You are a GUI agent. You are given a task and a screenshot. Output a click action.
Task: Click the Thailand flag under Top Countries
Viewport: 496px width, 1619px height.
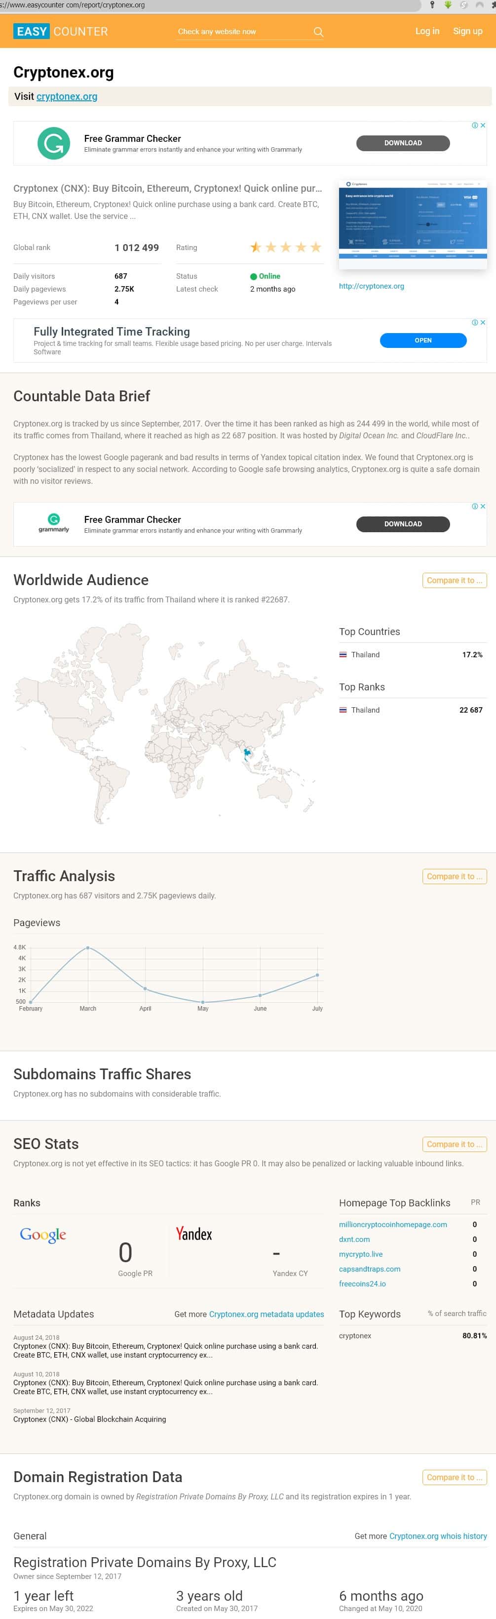[343, 655]
